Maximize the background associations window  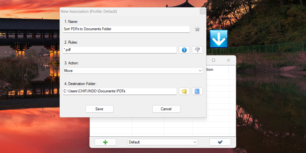coord(213,60)
